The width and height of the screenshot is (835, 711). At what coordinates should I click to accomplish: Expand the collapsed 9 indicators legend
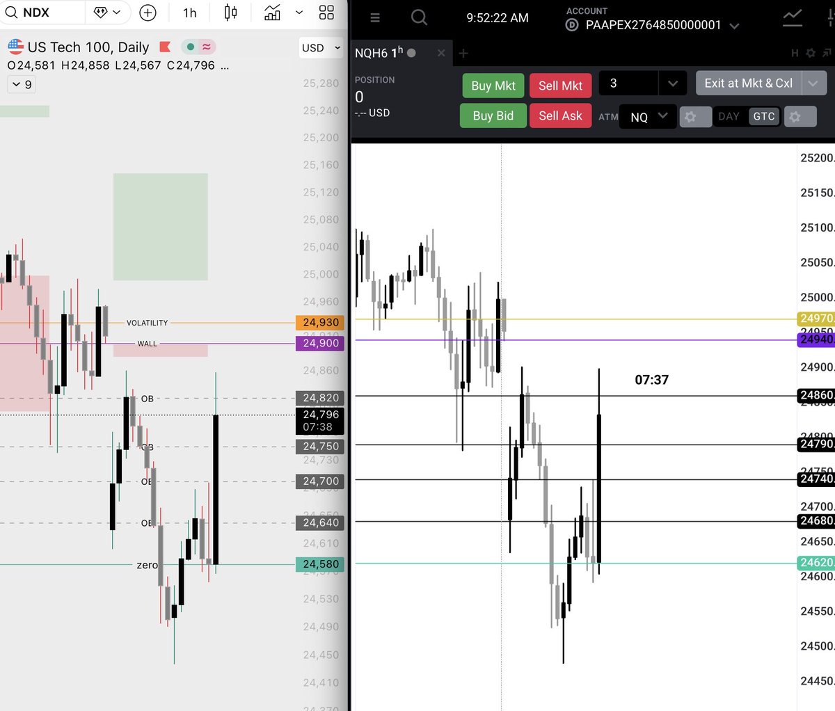21,84
